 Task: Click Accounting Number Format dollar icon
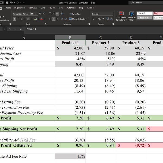click(x=93, y=19)
